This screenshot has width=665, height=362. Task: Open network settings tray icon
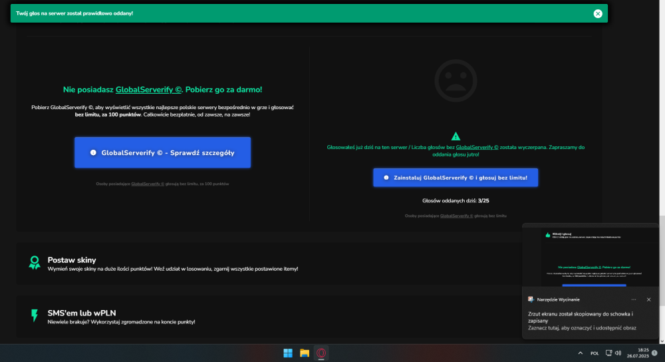click(608, 353)
